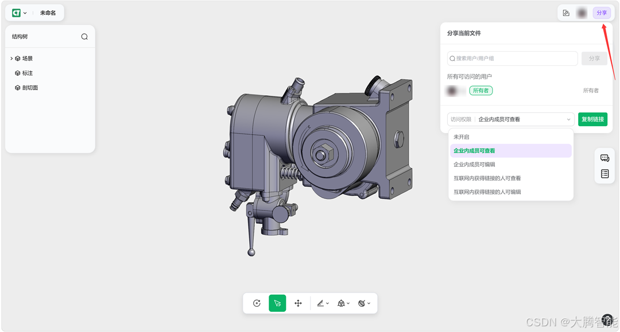The image size is (620, 332).
Task: Activate the pan move tool
Action: coord(298,303)
